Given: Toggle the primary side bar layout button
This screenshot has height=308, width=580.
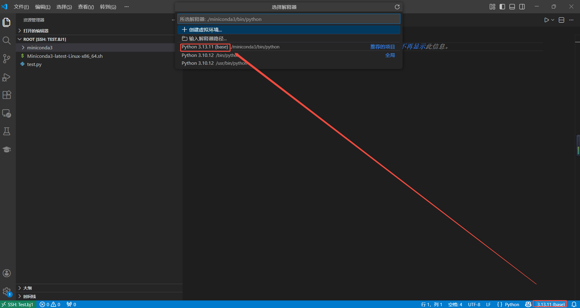Looking at the screenshot, I should pyautogui.click(x=502, y=7).
